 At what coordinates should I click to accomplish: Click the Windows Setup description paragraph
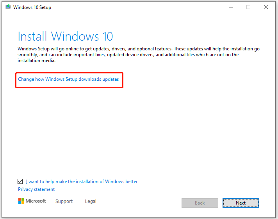tap(139, 55)
